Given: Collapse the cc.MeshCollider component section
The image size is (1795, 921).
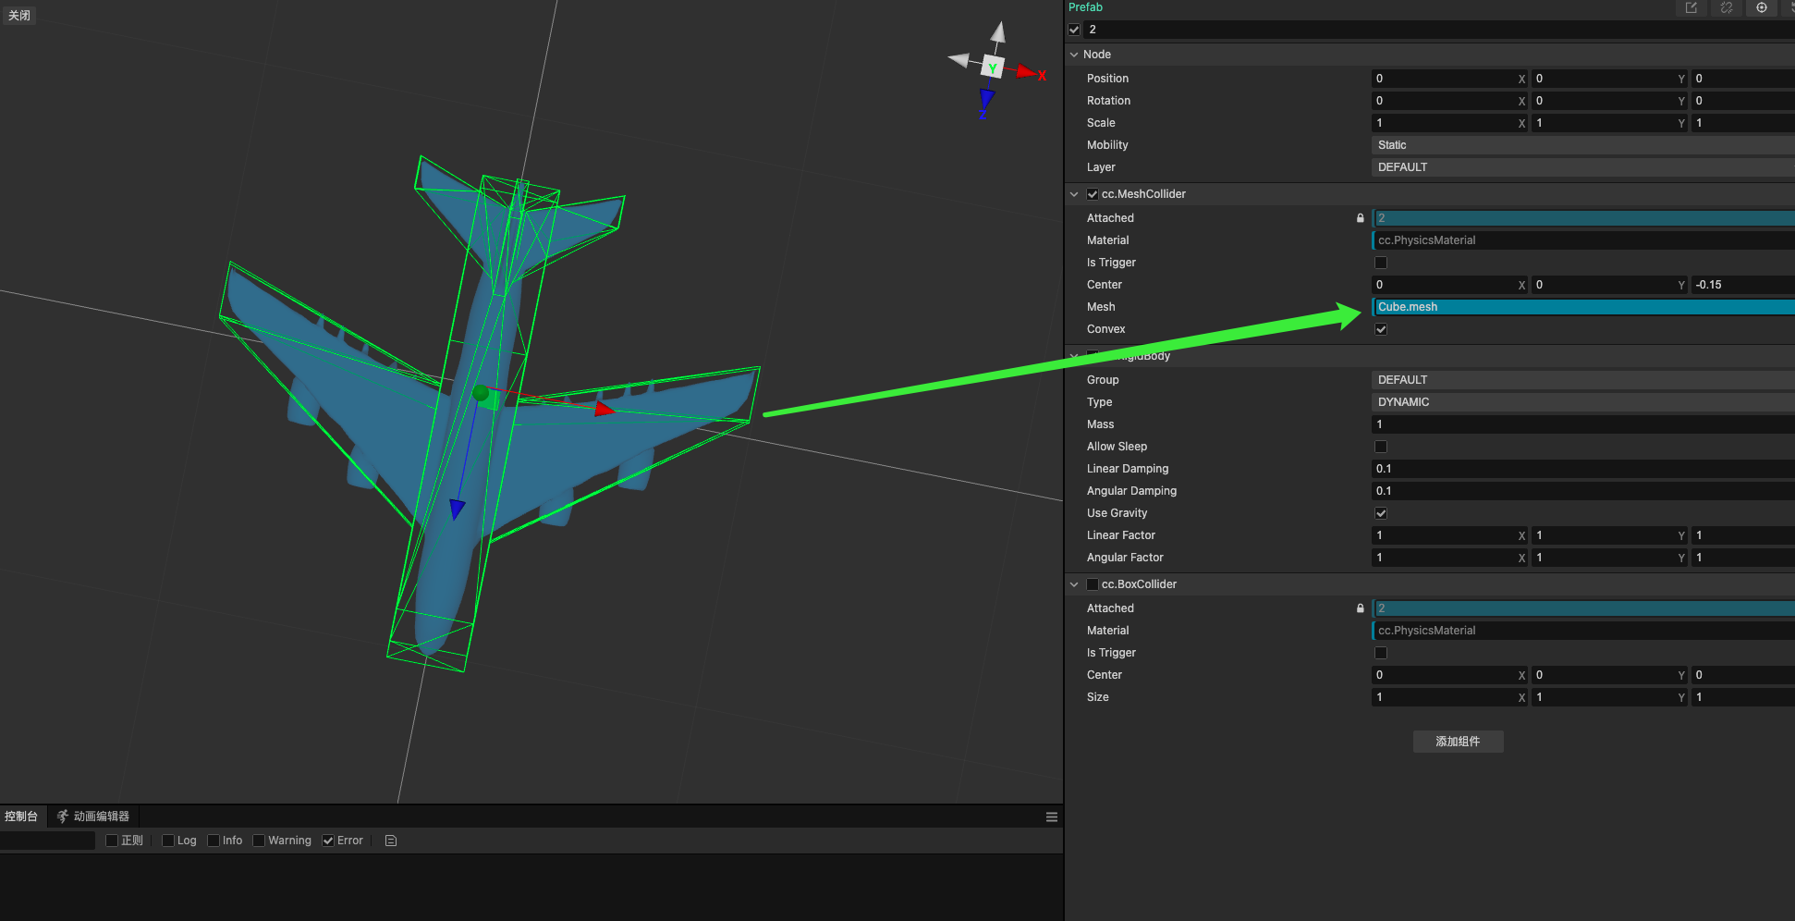Looking at the screenshot, I should 1074,194.
